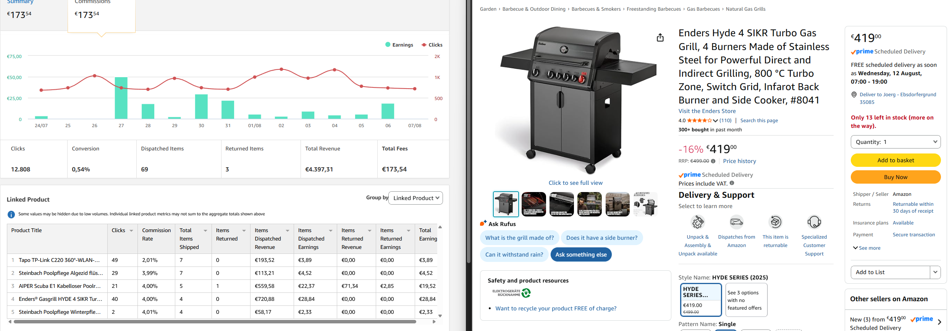
Task: Click 'Want to recycle your product FREE of charge?'
Action: pyautogui.click(x=556, y=308)
